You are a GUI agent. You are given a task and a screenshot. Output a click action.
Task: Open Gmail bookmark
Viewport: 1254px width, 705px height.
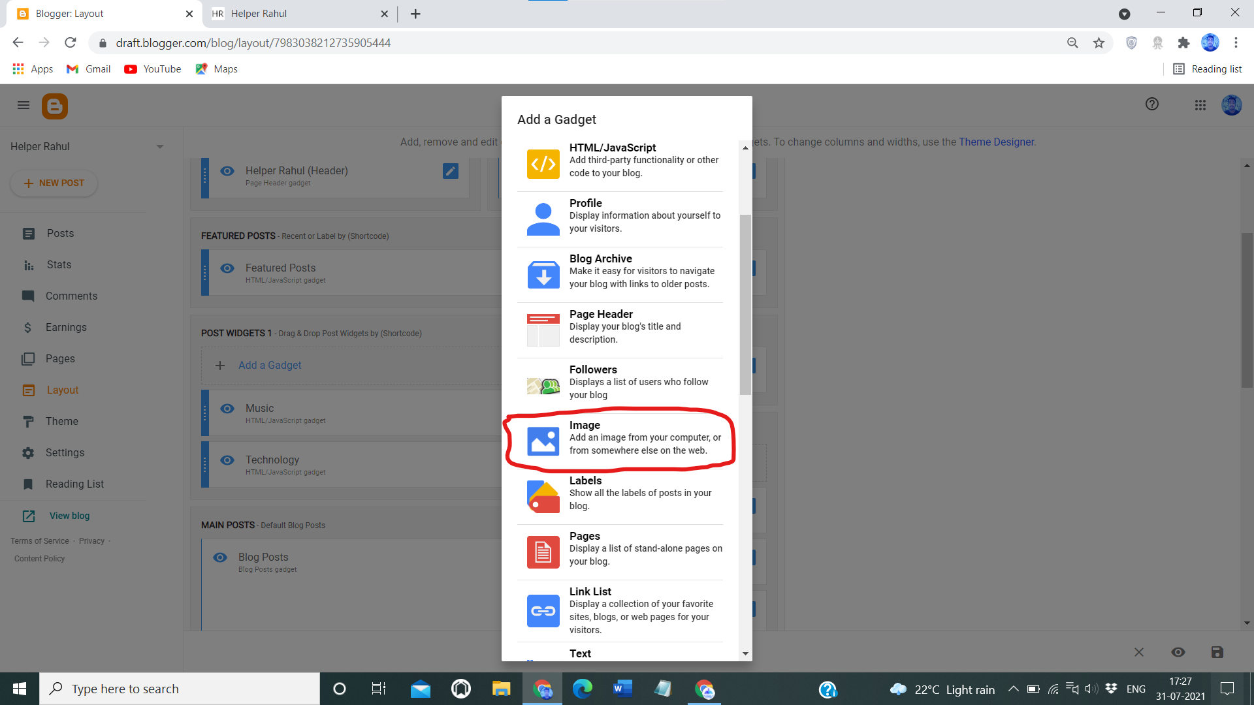tap(89, 69)
